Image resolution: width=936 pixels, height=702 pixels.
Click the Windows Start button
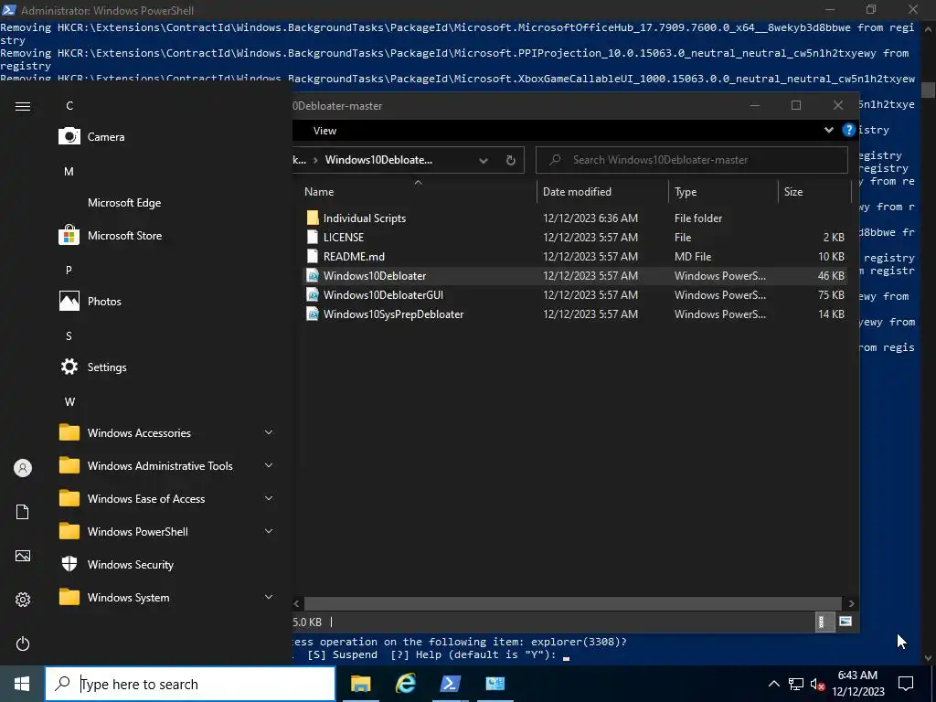[22, 684]
